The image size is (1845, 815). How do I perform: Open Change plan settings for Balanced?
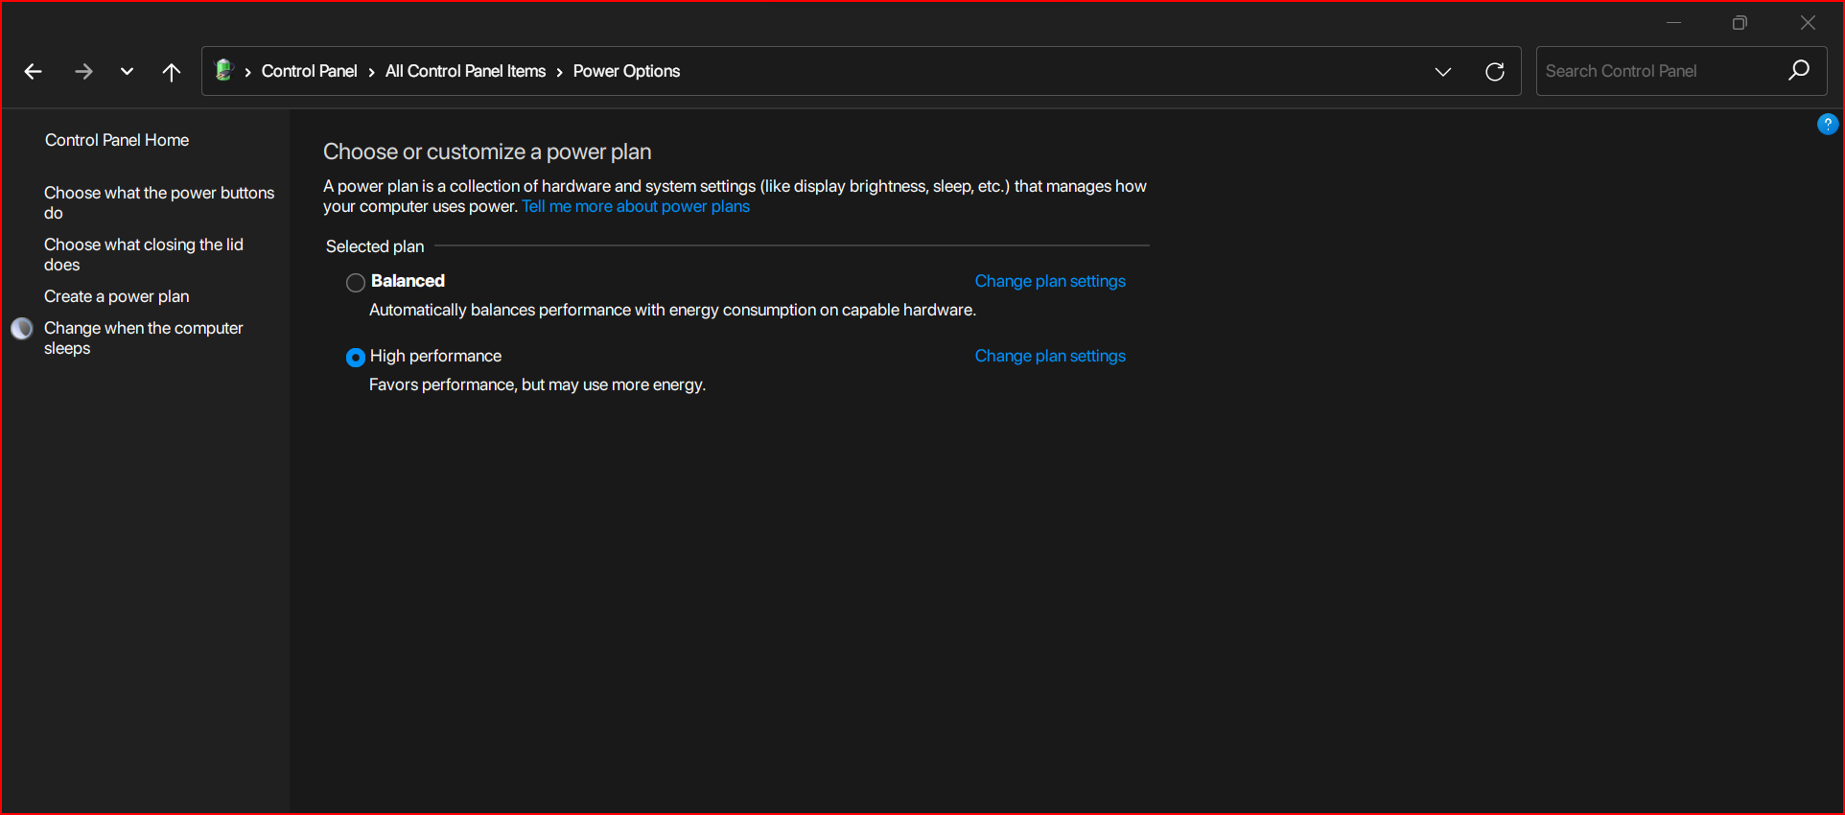click(x=1050, y=281)
